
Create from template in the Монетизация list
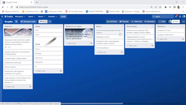pos(152,45)
